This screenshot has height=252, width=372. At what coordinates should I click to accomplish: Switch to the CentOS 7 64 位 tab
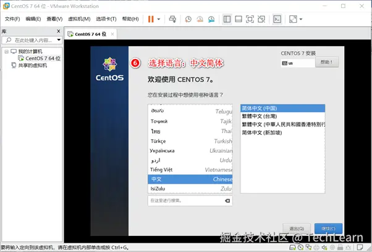click(x=90, y=34)
